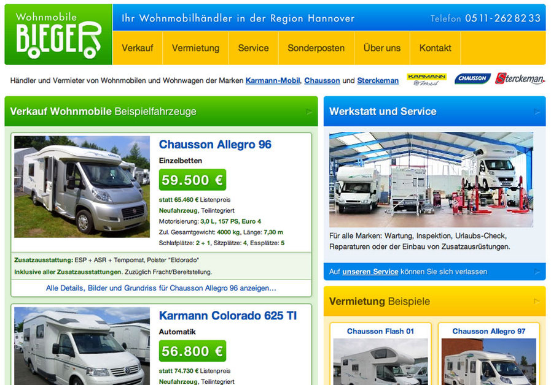This screenshot has height=385, width=551.
Task: Click the Chausson Allegro 96 photo
Action: [82, 186]
